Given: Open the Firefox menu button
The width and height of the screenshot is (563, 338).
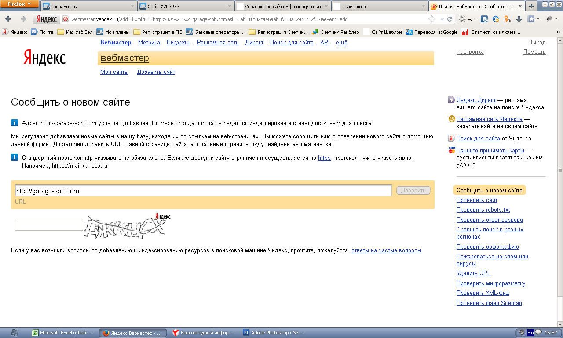Looking at the screenshot, I should 20,4.
